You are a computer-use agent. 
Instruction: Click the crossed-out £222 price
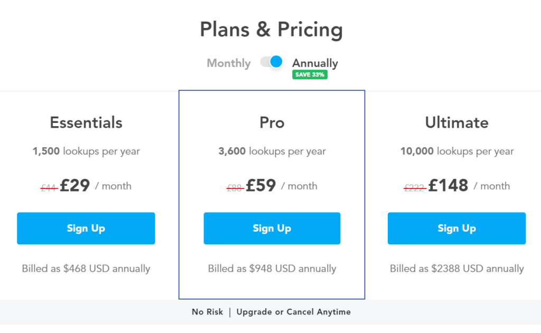(415, 187)
